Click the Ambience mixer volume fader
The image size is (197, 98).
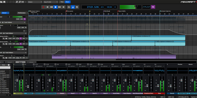(28, 86)
